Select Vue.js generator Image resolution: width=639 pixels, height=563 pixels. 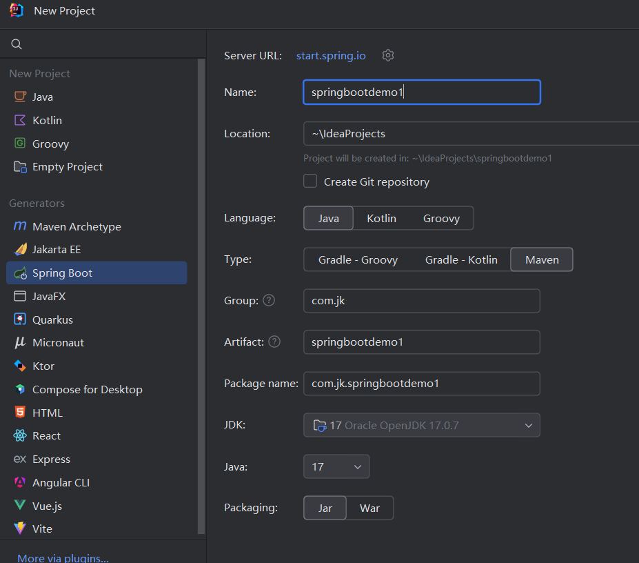point(97,506)
